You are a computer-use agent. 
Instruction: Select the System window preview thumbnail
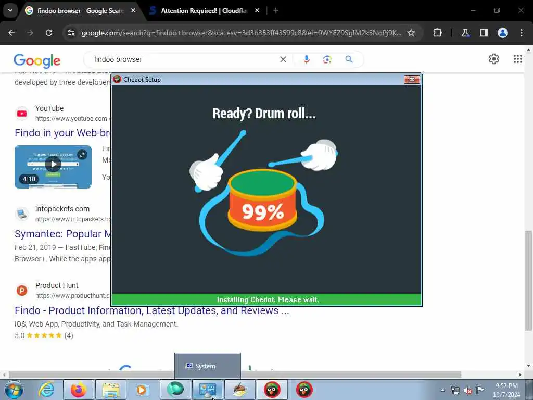[207, 366]
